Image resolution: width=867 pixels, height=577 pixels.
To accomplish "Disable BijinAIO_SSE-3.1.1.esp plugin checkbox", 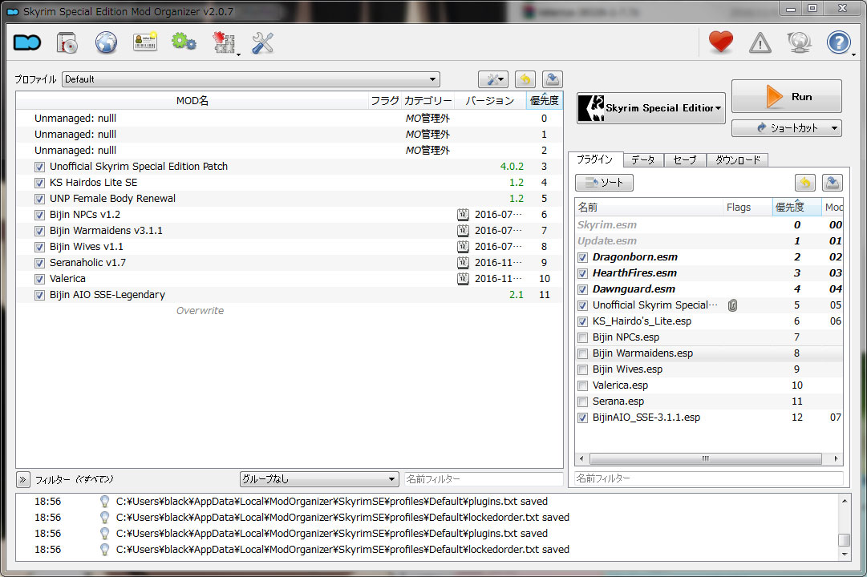I will 582,418.
